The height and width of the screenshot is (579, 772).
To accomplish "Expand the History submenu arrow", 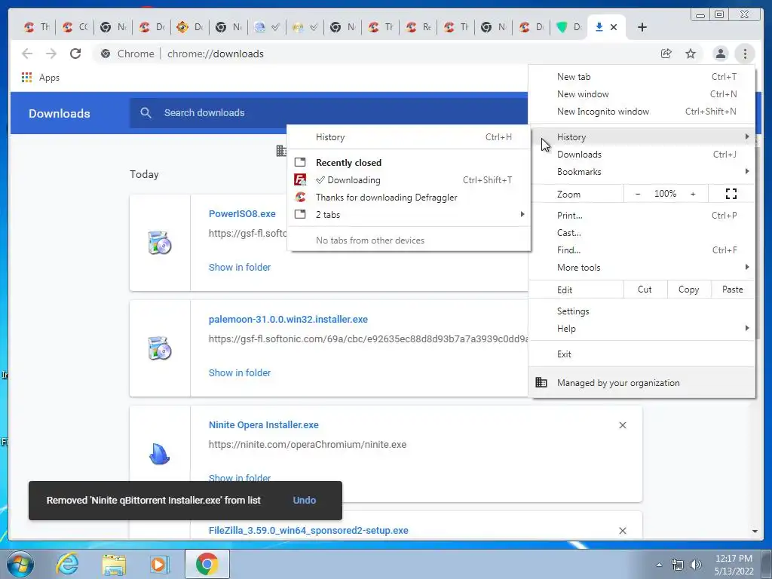I will click(747, 137).
